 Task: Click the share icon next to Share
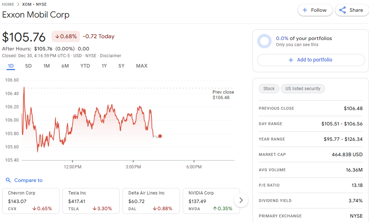tap(342, 10)
